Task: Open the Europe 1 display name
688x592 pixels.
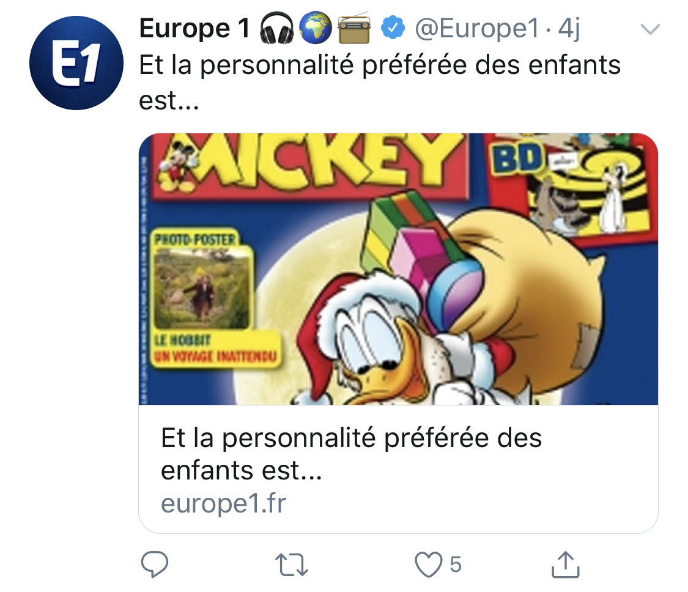Action: coord(194,29)
